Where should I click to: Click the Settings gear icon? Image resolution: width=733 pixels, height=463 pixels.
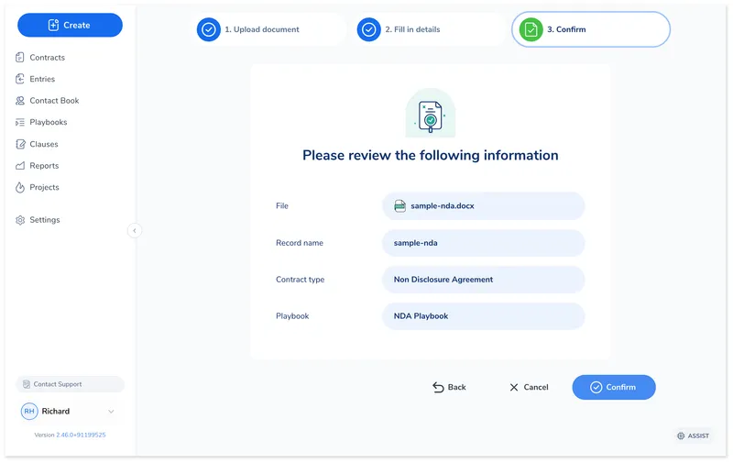click(20, 220)
